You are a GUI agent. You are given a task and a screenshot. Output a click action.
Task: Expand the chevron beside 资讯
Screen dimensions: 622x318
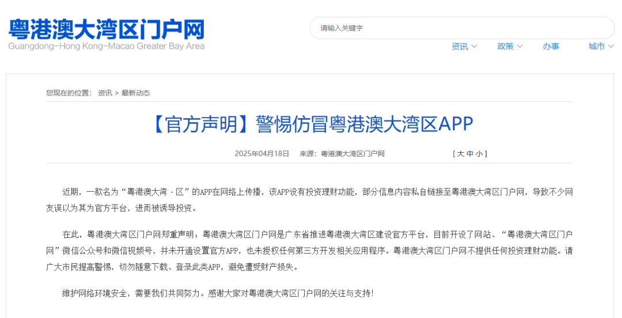coord(474,47)
